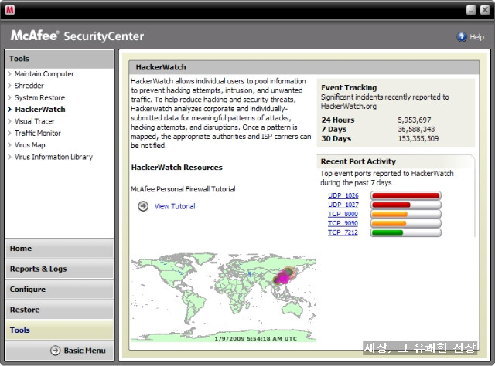Click chevron beside Virus Information Library
This screenshot has height=366, width=495.
(x=9, y=157)
